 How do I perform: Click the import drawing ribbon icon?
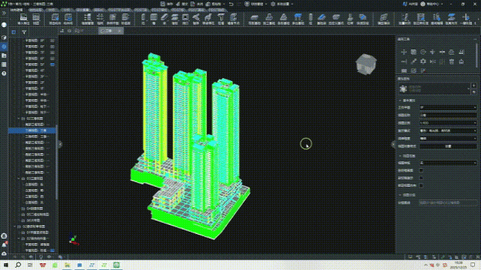coord(23,19)
